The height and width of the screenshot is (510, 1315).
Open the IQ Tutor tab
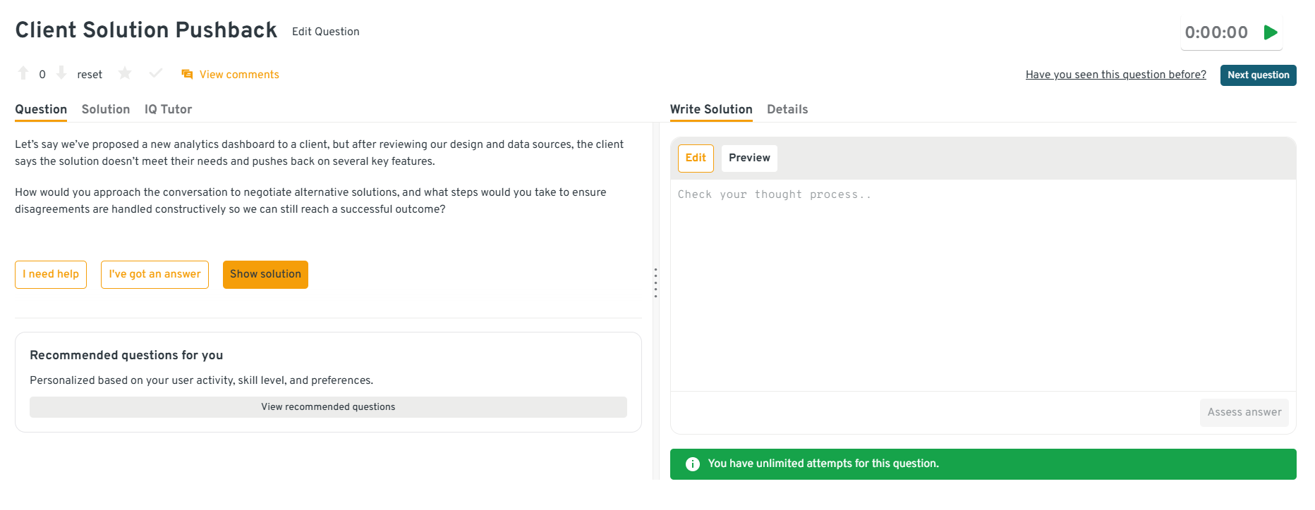pyautogui.click(x=168, y=110)
